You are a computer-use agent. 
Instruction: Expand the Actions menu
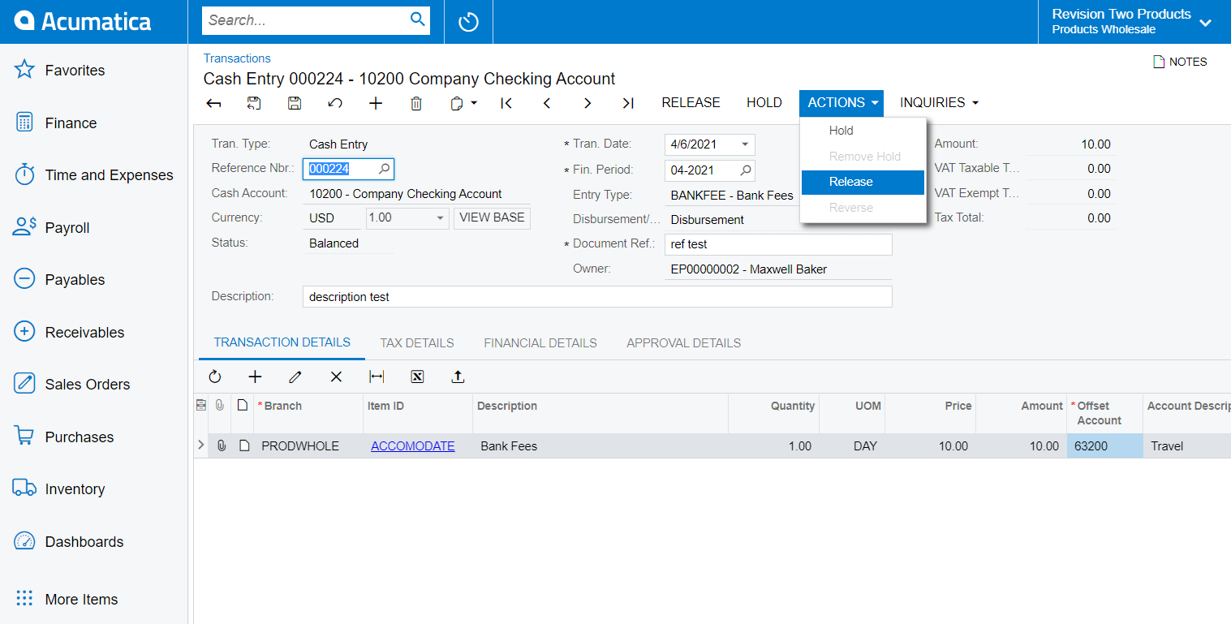[x=841, y=103]
